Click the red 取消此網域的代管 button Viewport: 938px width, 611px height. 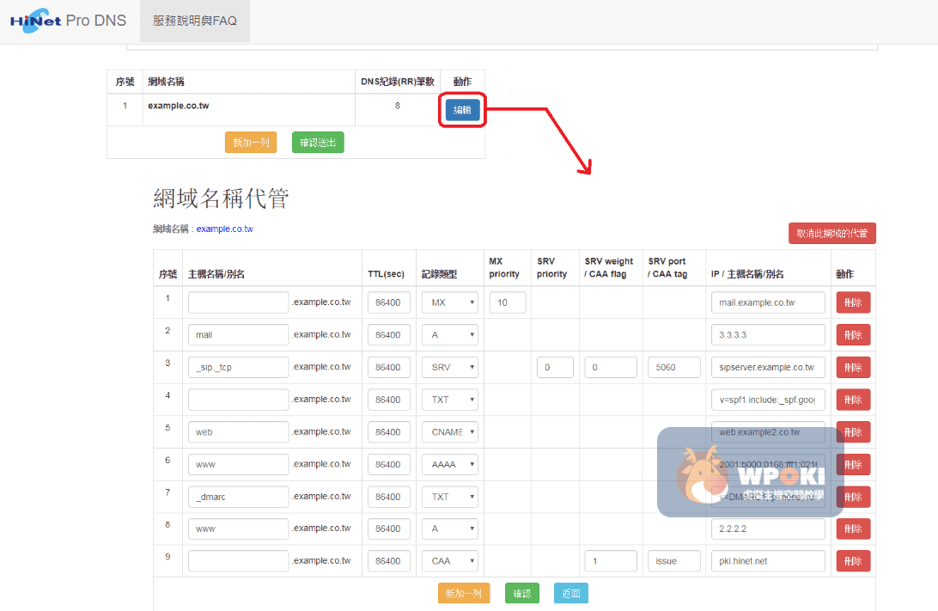click(x=831, y=234)
